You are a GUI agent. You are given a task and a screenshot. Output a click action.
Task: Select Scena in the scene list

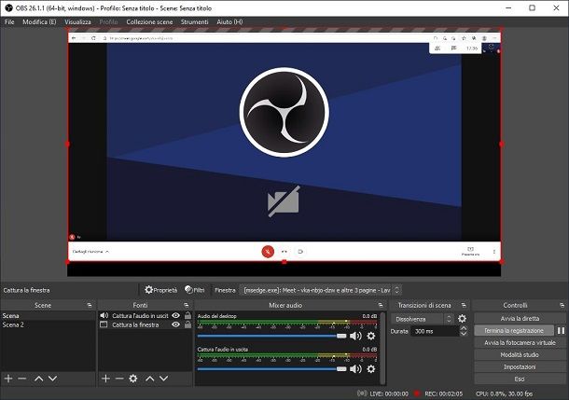coord(48,315)
